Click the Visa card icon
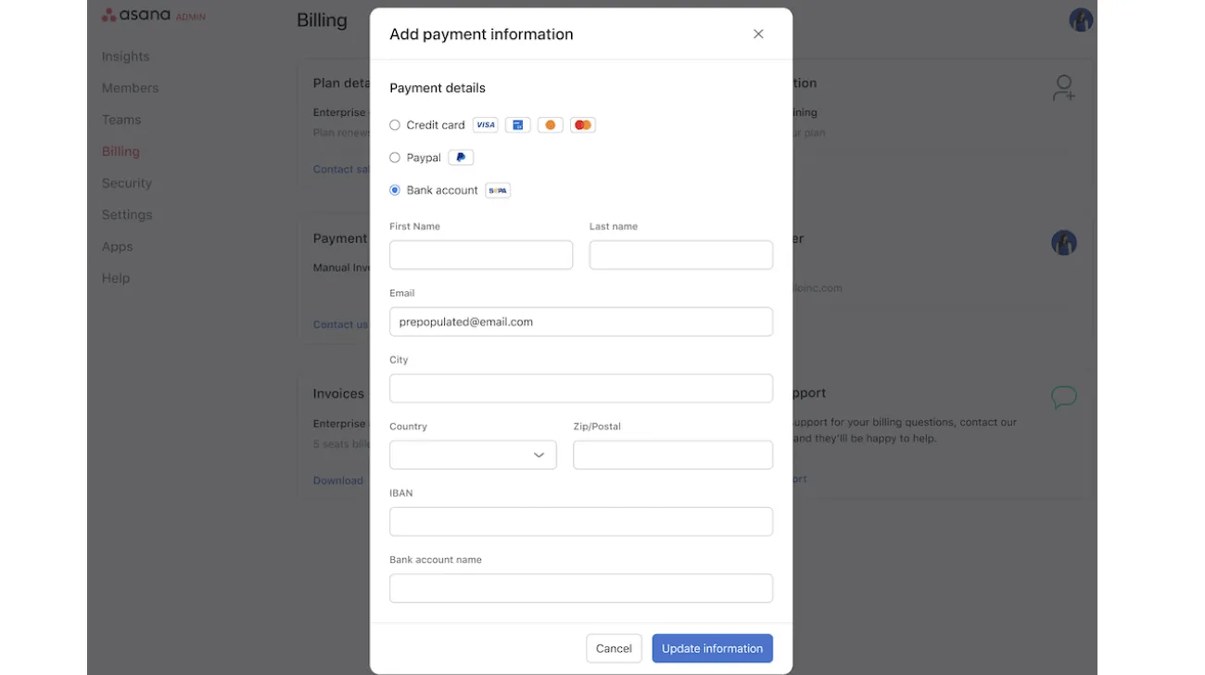The width and height of the screenshot is (1205, 675). pyautogui.click(x=485, y=125)
